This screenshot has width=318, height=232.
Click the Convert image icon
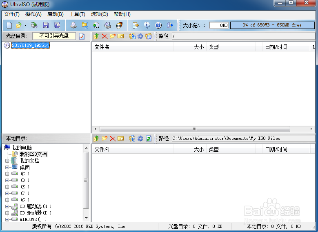click(x=96, y=25)
